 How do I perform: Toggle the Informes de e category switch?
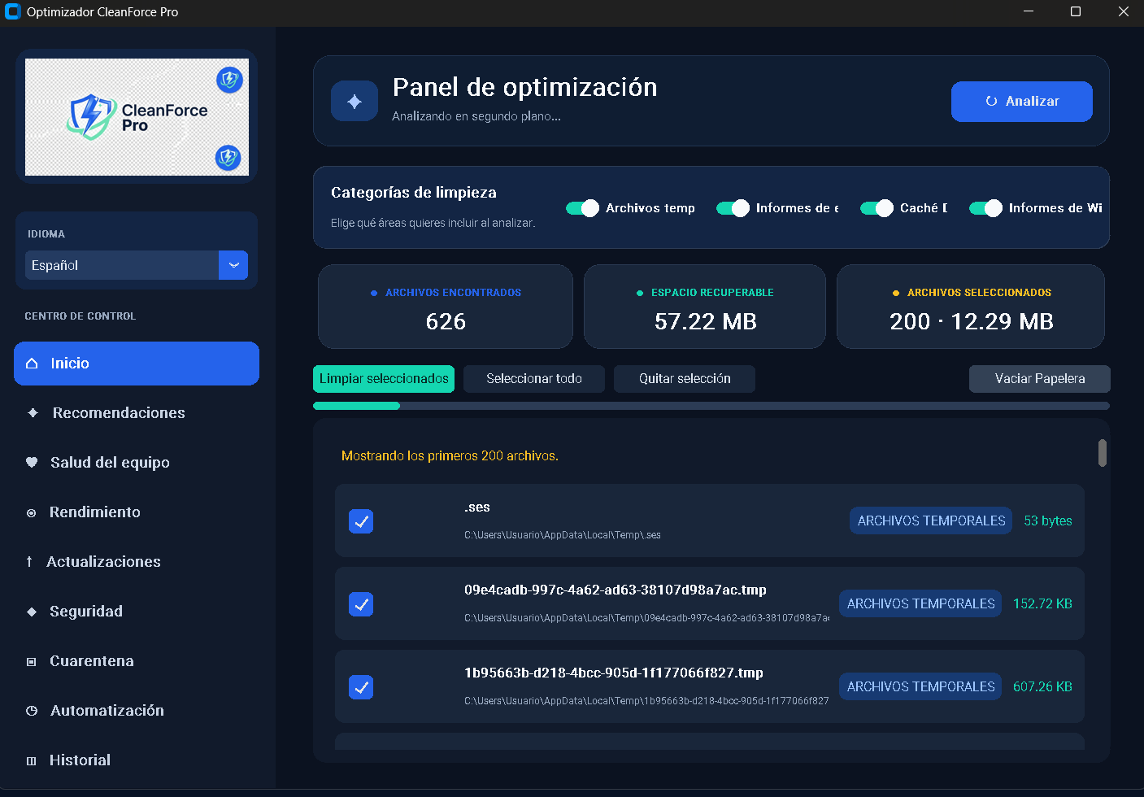tap(733, 208)
